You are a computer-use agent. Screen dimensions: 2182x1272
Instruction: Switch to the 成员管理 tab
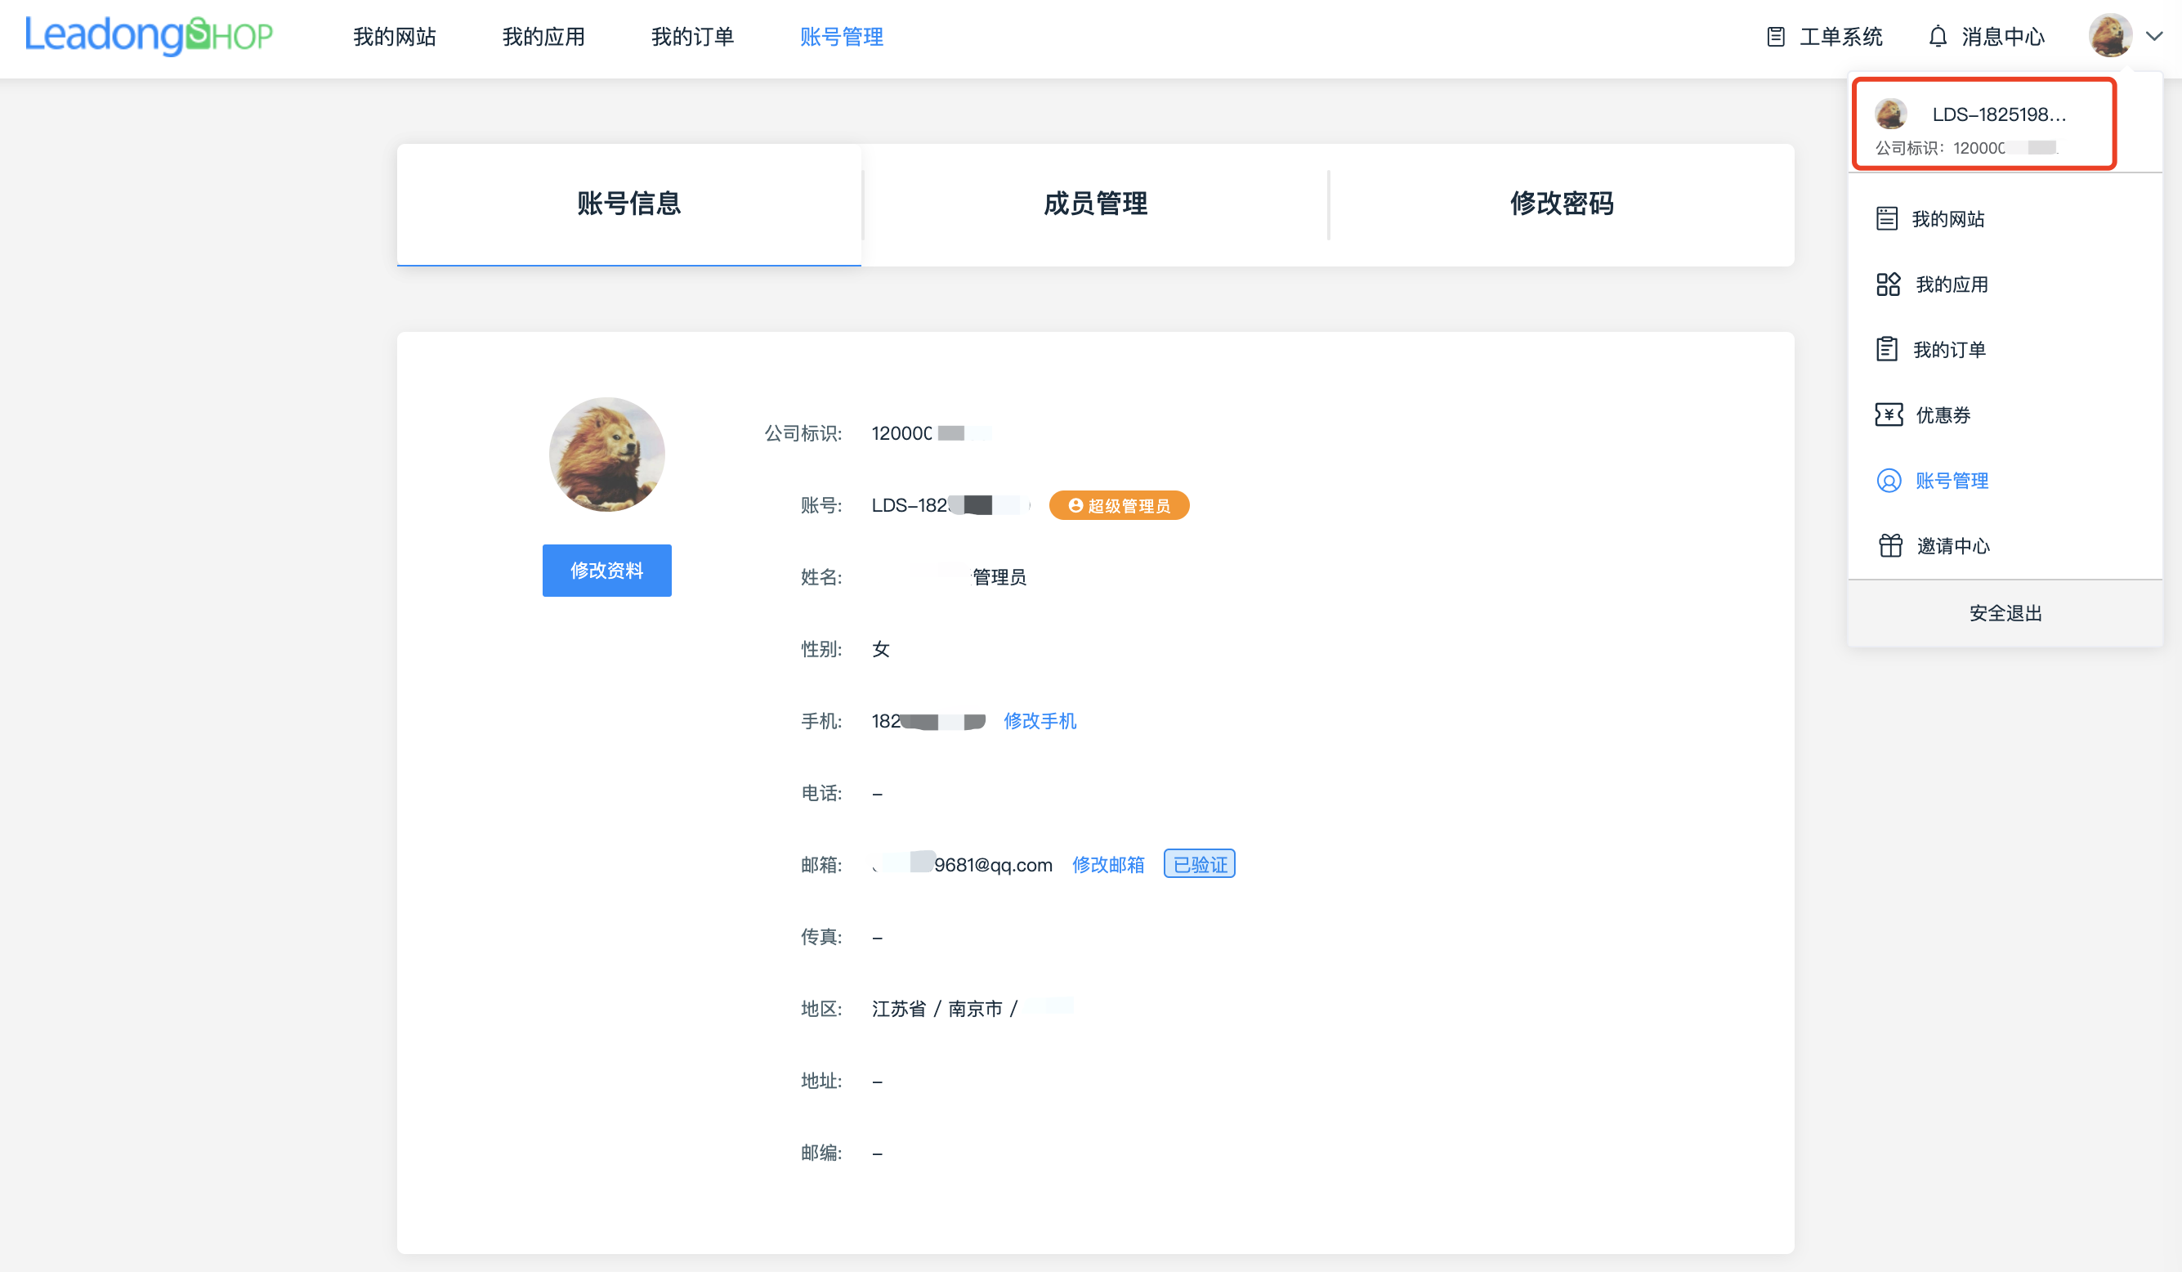click(1095, 204)
